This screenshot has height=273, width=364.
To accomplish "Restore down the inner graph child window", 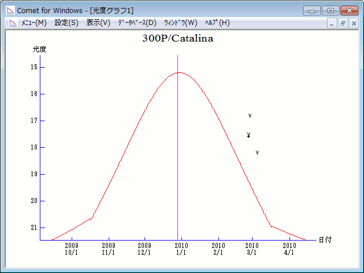I will [x=343, y=23].
